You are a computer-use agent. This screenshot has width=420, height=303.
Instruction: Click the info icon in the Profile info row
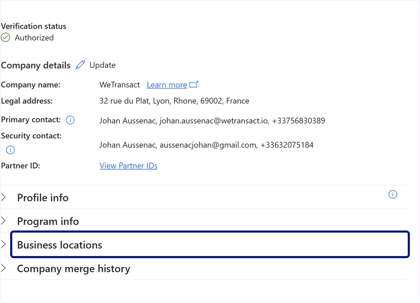393,194
